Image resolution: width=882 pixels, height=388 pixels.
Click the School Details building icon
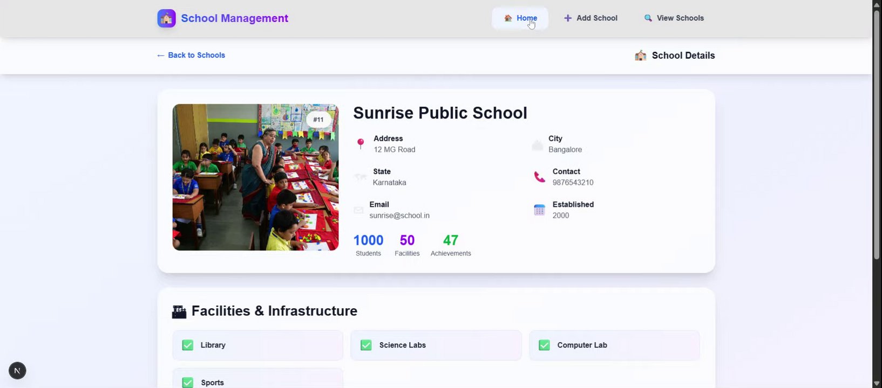[x=641, y=56]
